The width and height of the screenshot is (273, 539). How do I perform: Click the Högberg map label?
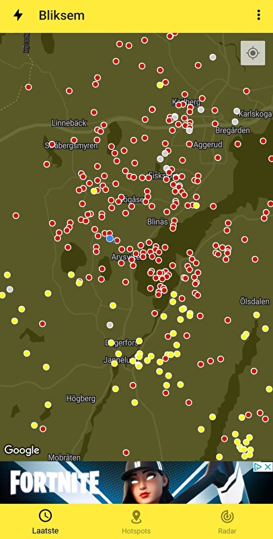point(81,399)
